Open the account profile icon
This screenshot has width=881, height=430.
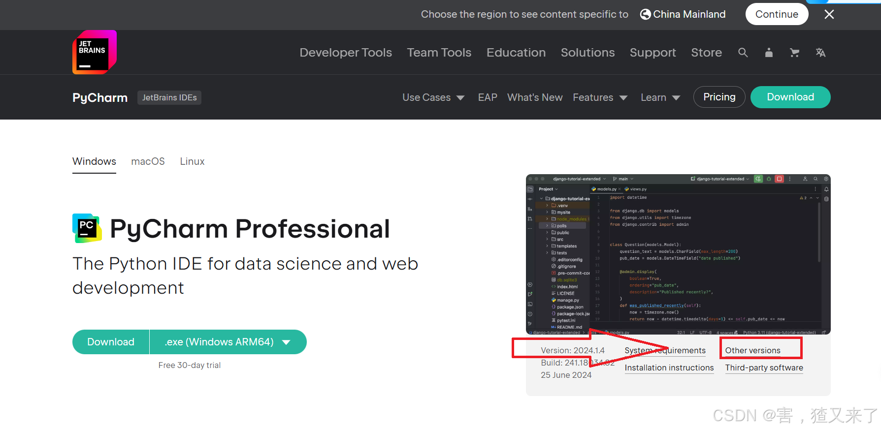pyautogui.click(x=769, y=53)
